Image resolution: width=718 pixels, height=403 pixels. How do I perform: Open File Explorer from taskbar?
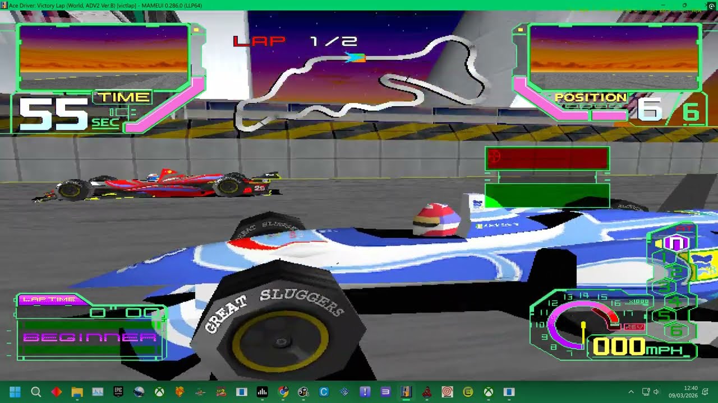pos(77,392)
